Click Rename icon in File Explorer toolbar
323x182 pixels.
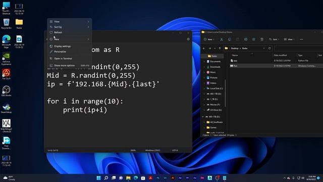(x=246, y=39)
